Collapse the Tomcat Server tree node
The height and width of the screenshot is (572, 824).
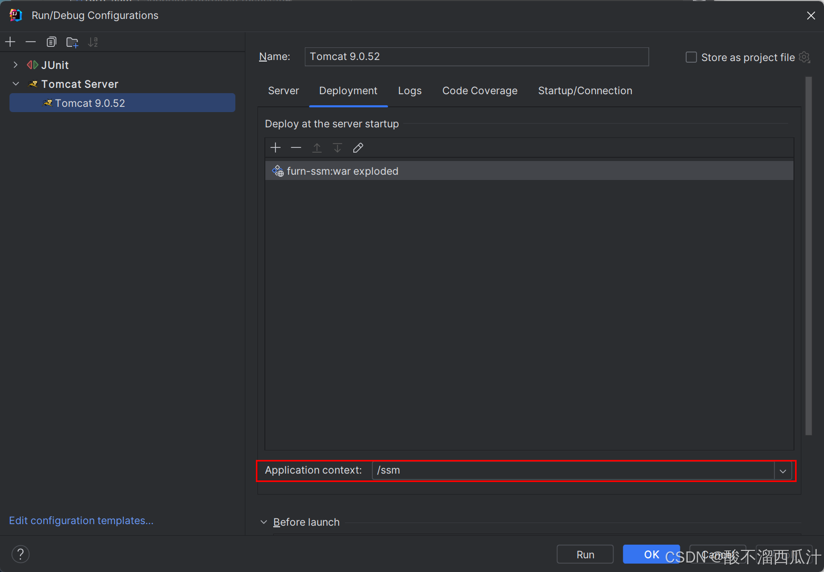point(15,84)
